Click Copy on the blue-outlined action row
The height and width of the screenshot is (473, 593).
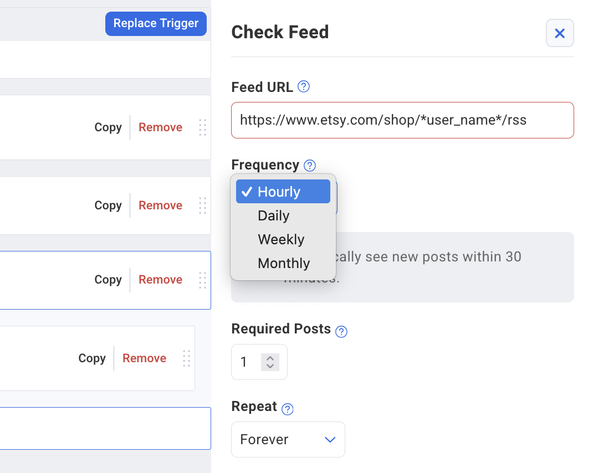(108, 280)
